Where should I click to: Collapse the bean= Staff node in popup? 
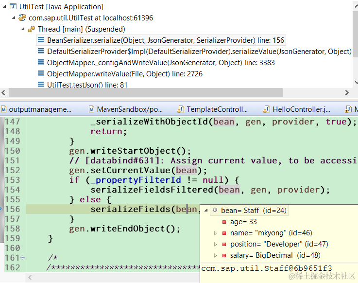(x=206, y=211)
